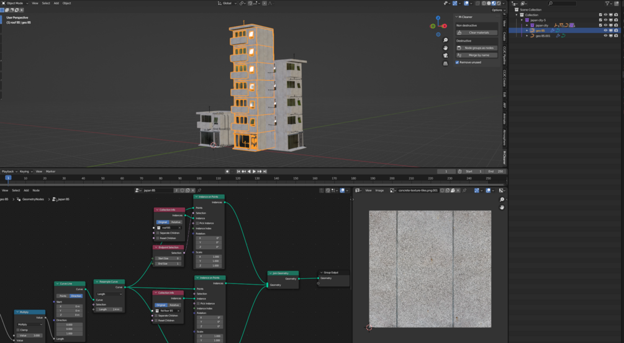Screen dimensions: 624x343
Task: Toggle camera view icon in viewport
Action: [445, 55]
